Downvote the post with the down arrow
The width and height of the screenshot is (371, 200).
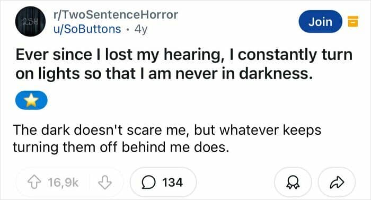[105, 182]
